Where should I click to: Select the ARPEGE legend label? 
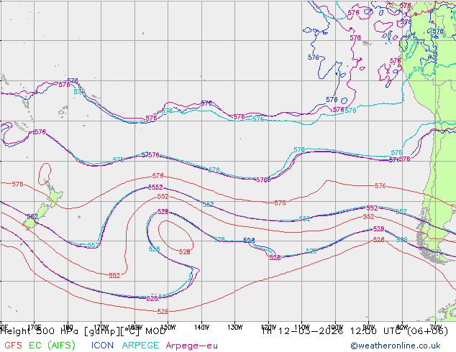(x=140, y=346)
